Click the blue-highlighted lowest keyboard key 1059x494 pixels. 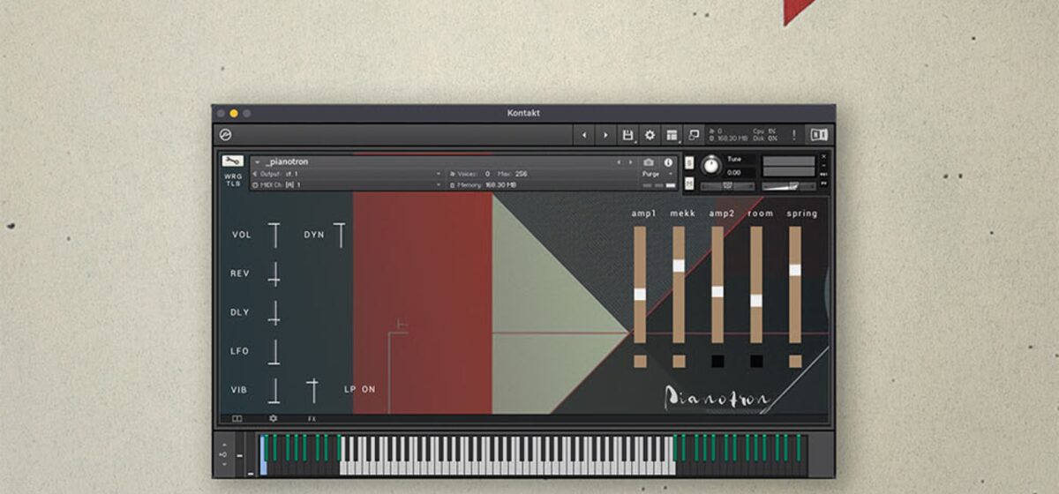[263, 455]
